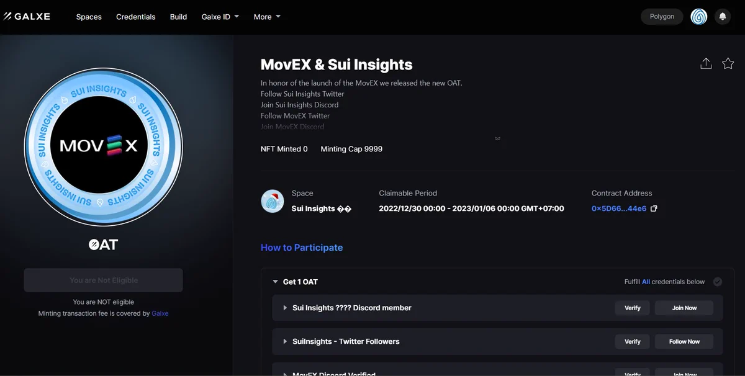Go to Credentials in the navbar
Image resolution: width=745 pixels, height=376 pixels.
(136, 17)
